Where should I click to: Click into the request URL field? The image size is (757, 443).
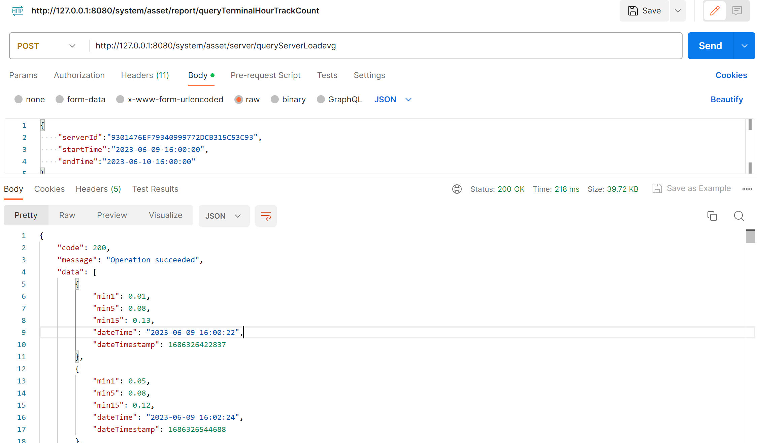tap(384, 46)
